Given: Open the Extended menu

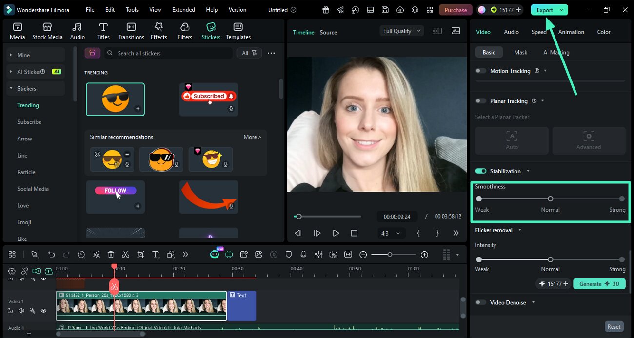Looking at the screenshot, I should (183, 10).
